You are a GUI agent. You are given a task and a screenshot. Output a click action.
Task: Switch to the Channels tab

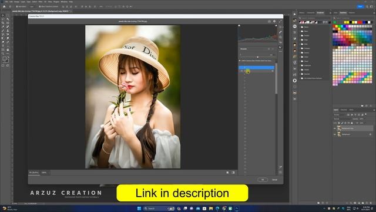tap(344, 110)
